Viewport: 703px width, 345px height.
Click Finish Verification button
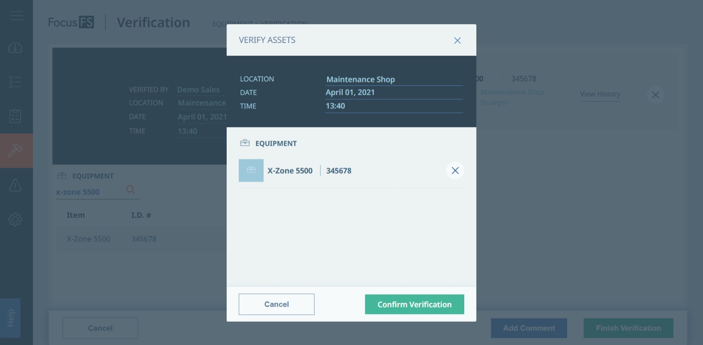click(628, 328)
